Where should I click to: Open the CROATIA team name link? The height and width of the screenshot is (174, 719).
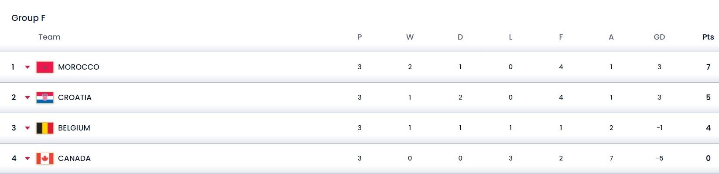pos(75,97)
